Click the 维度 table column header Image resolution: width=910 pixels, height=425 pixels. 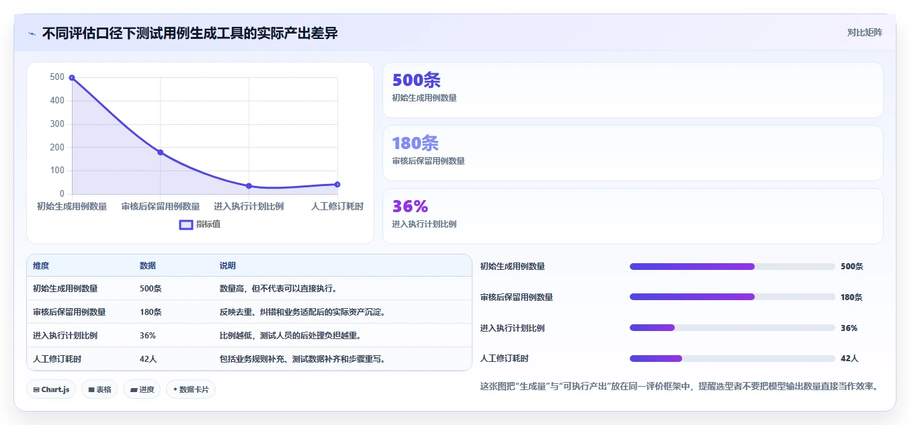(x=41, y=266)
